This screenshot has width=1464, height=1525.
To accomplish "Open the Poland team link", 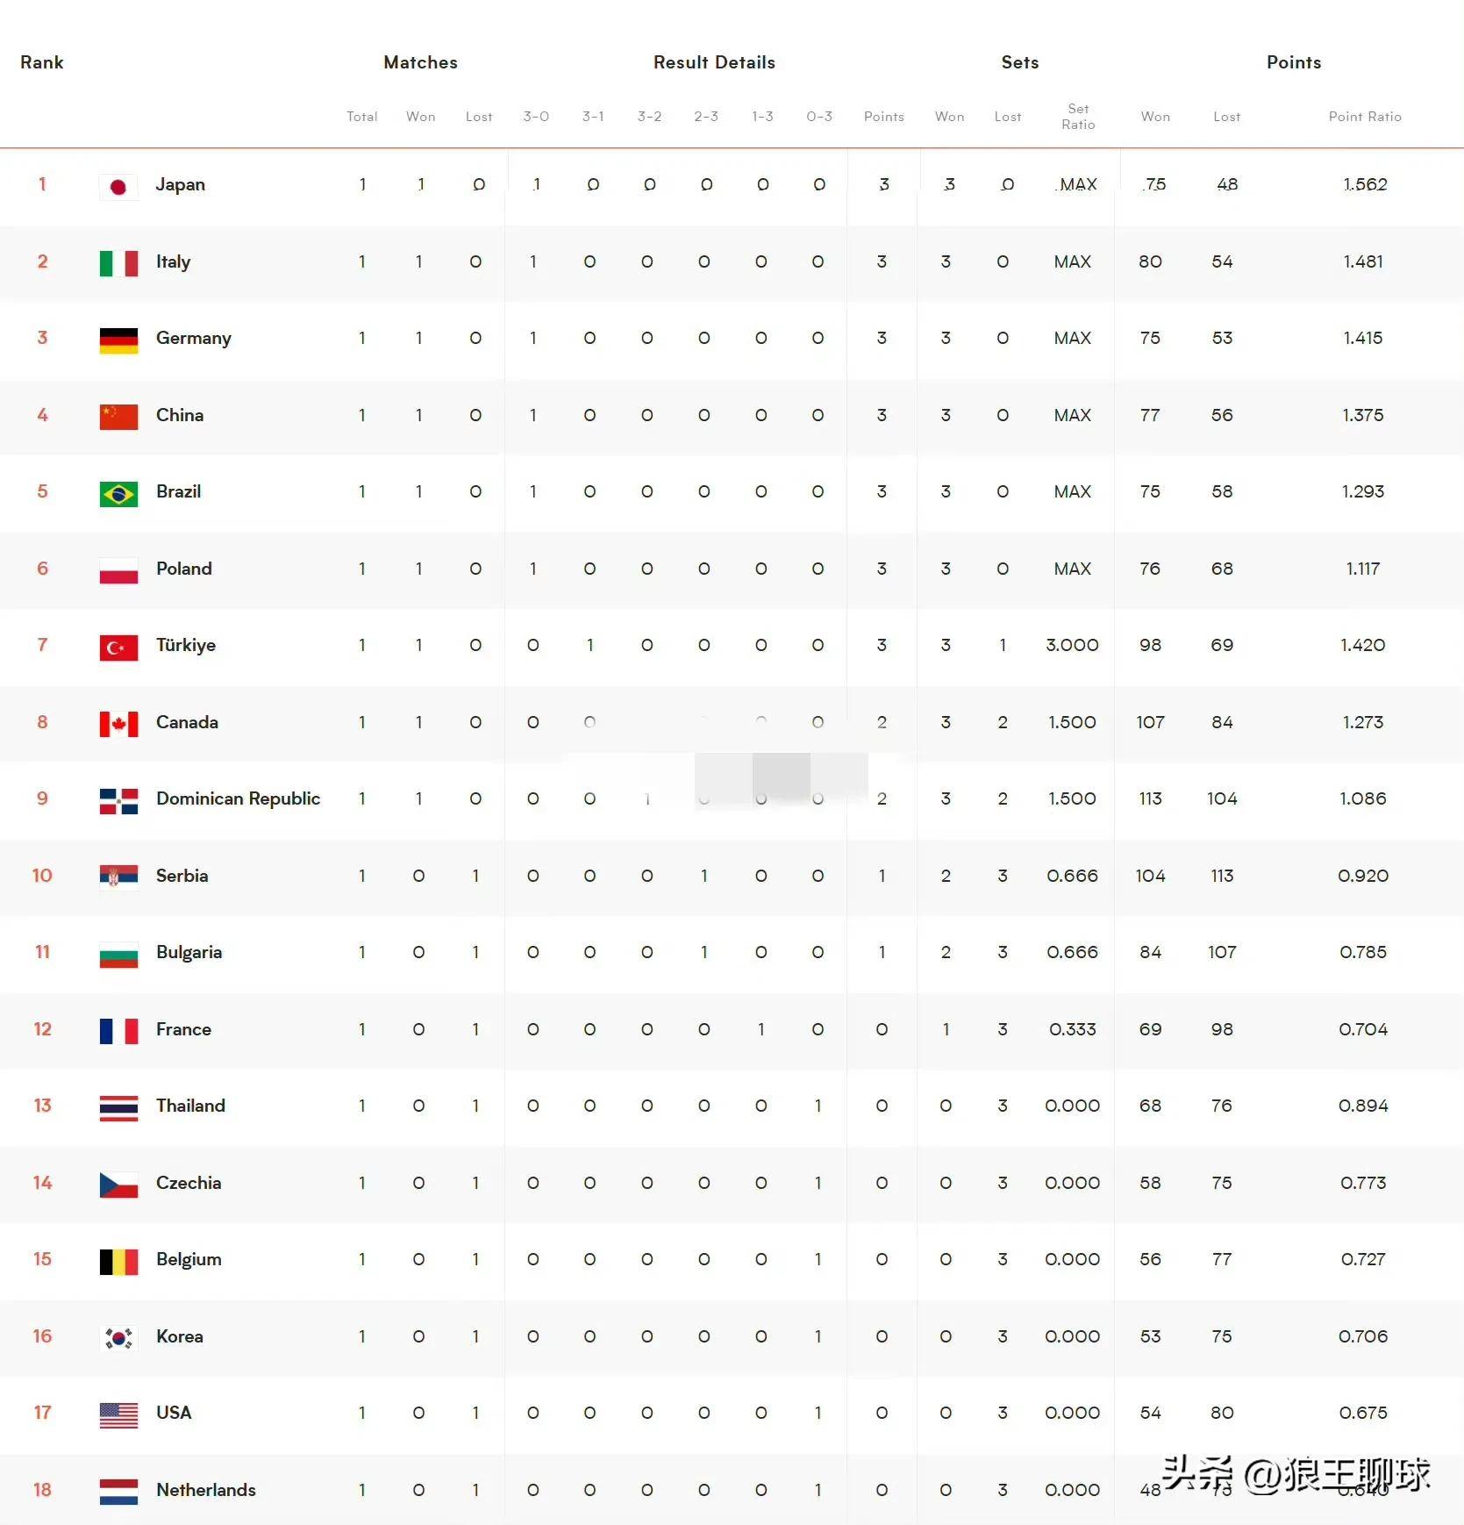I will point(184,569).
